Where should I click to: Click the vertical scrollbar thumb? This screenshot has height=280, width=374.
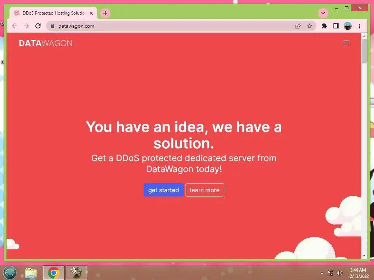[x=364, y=51]
